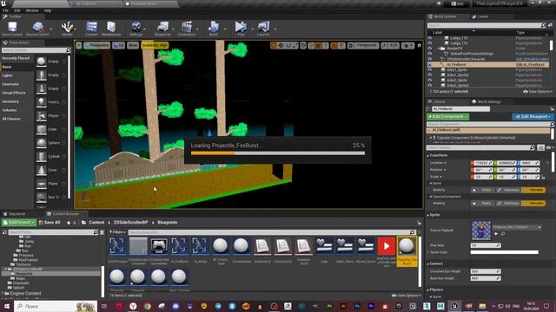
Task: Toggle visibility of Arka1_Sprite actor
Action: 430,69
